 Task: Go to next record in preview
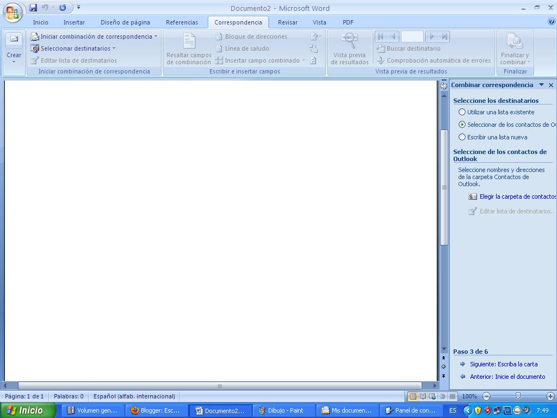click(x=431, y=36)
